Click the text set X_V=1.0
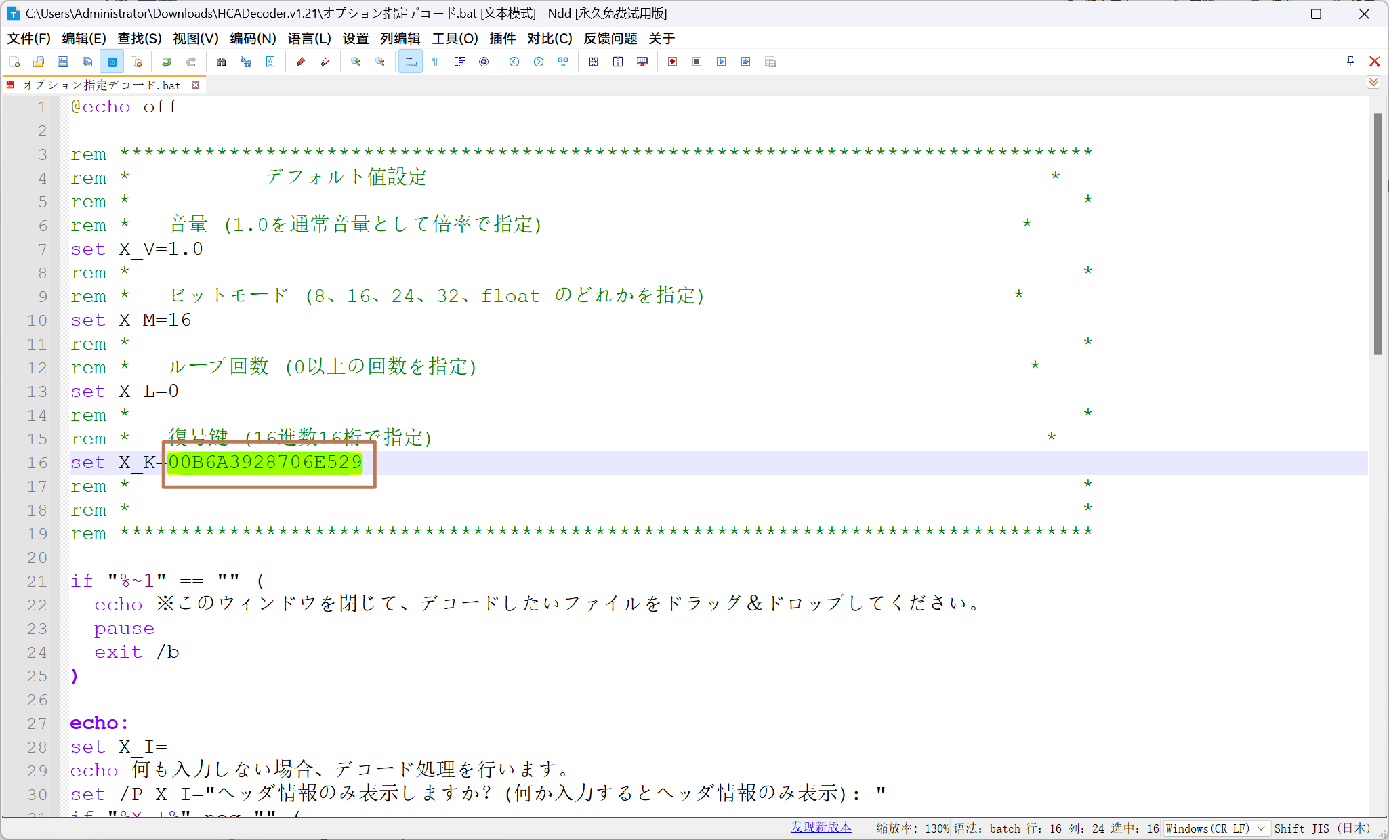This screenshot has width=1389, height=840. pos(137,249)
